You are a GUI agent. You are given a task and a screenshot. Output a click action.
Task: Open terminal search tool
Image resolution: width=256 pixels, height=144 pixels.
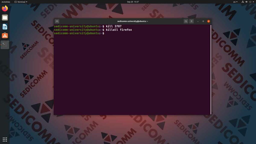click(186, 21)
